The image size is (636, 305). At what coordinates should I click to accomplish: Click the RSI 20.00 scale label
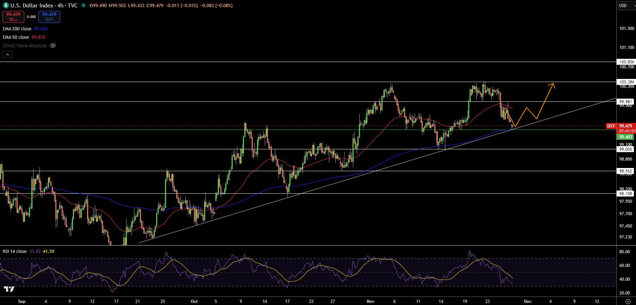tap(624, 293)
